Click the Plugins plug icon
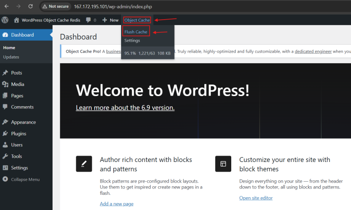 [5, 133]
